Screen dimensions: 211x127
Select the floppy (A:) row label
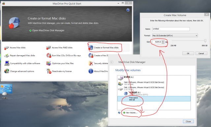point(129,77)
